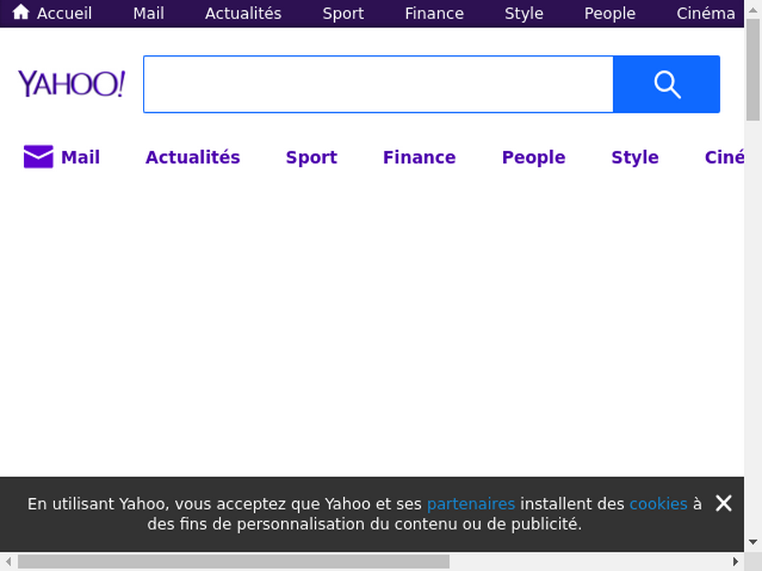Click the horizontal scrollbar right arrow
This screenshot has width=762, height=571.
[735, 561]
